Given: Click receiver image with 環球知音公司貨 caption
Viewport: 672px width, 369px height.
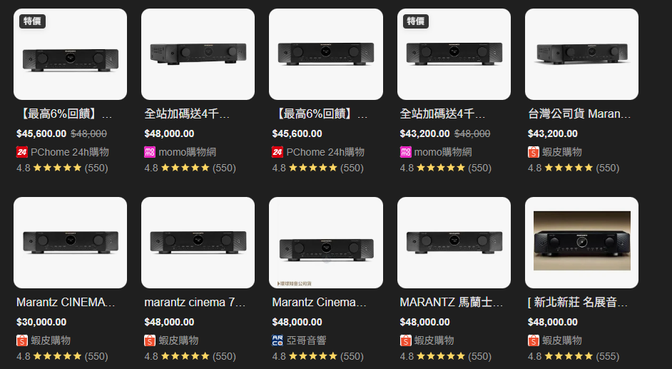Looking at the screenshot, I should (326, 243).
